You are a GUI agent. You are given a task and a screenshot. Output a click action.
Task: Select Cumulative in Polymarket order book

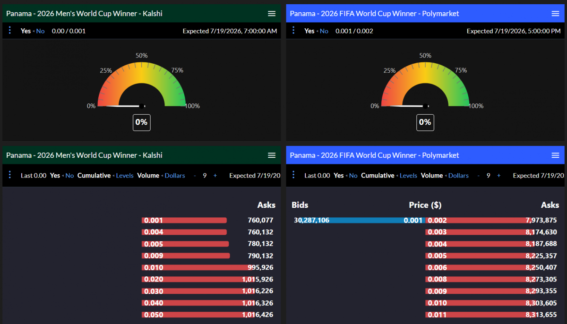378,176
